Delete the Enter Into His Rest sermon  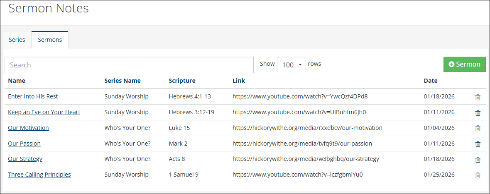(478, 97)
